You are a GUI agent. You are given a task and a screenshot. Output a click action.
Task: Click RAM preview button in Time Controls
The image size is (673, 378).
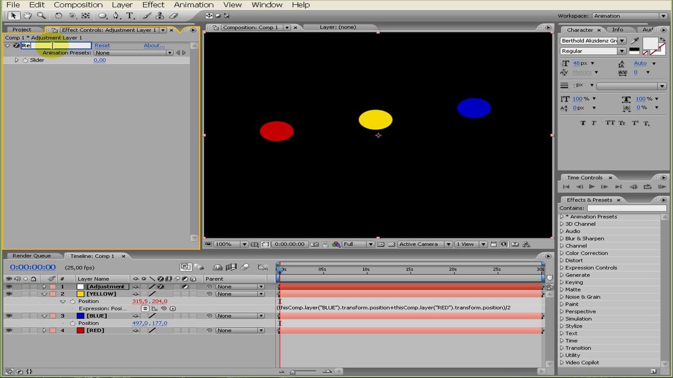pyautogui.click(x=662, y=186)
